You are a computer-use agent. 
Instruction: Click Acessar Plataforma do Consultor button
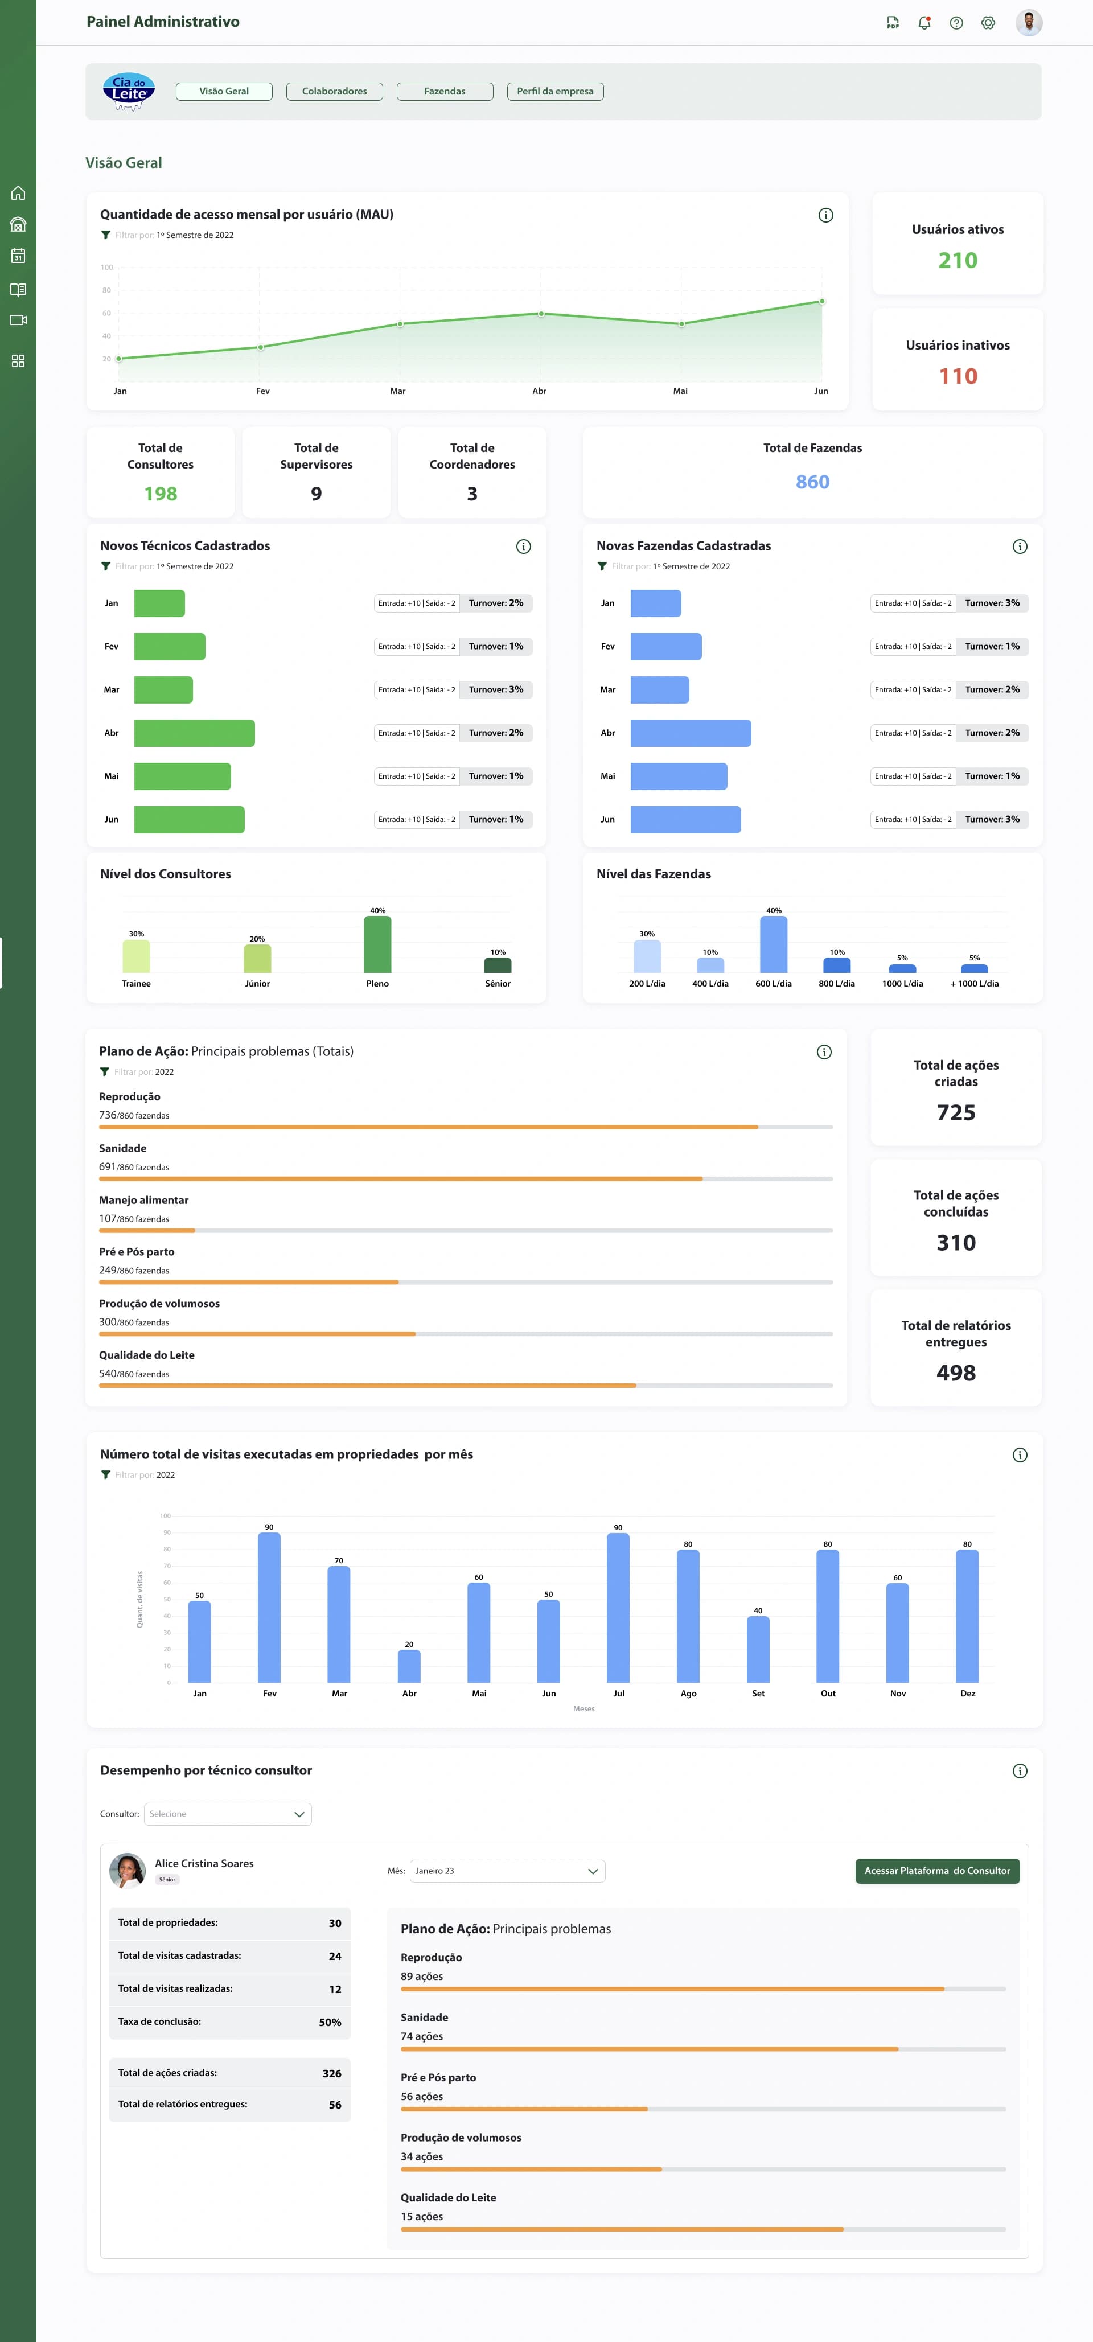click(936, 1870)
